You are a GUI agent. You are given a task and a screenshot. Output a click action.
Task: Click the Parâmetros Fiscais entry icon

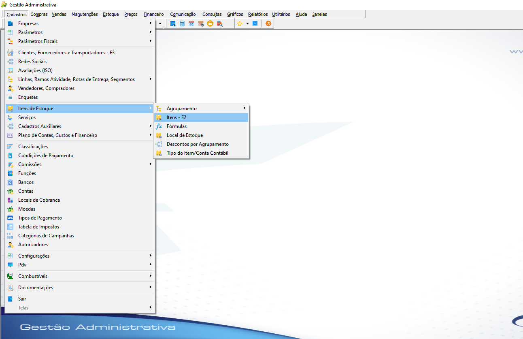(x=11, y=41)
